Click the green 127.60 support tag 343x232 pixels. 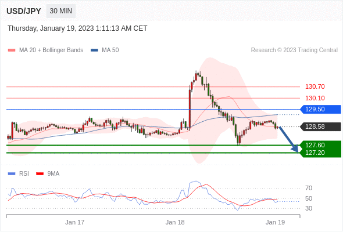coord(320,145)
